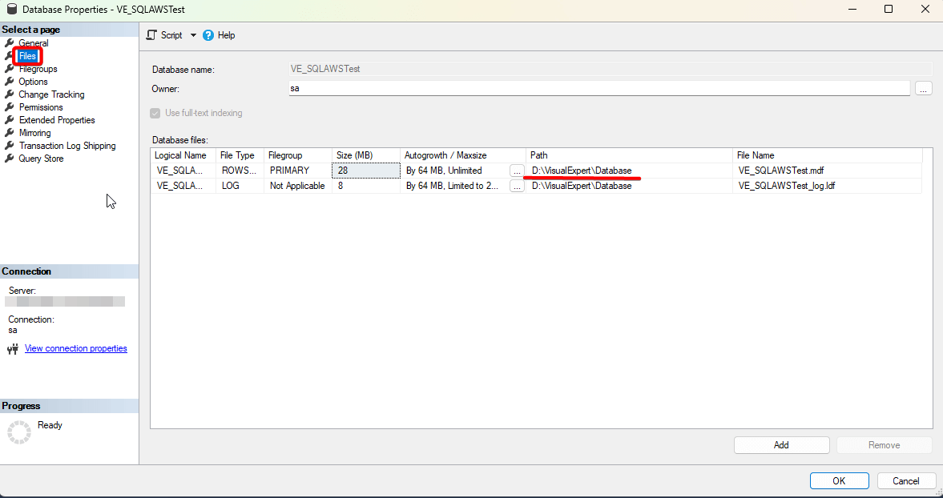Click the By 64 MB, Limited to cell
The width and height of the screenshot is (943, 498).
point(454,187)
